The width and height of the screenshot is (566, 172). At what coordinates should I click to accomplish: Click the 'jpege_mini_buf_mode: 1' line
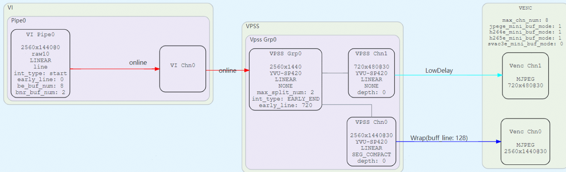525,26
